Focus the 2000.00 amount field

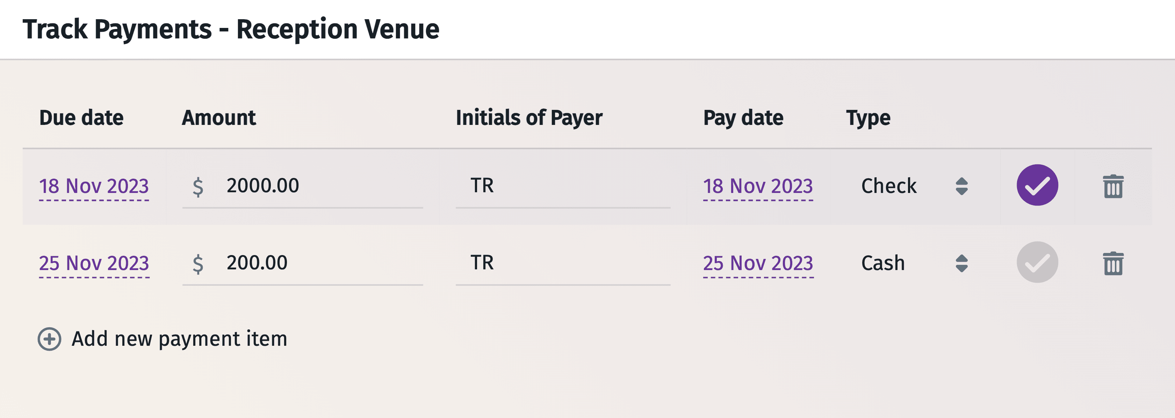coord(319,186)
